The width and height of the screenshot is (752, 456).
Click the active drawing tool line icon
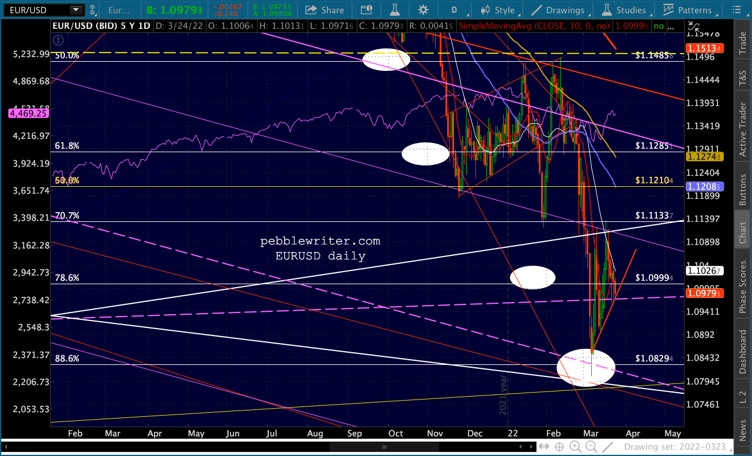[607, 446]
